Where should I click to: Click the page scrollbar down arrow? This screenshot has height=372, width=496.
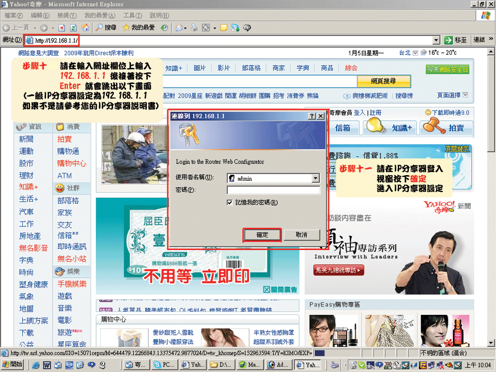click(x=491, y=343)
